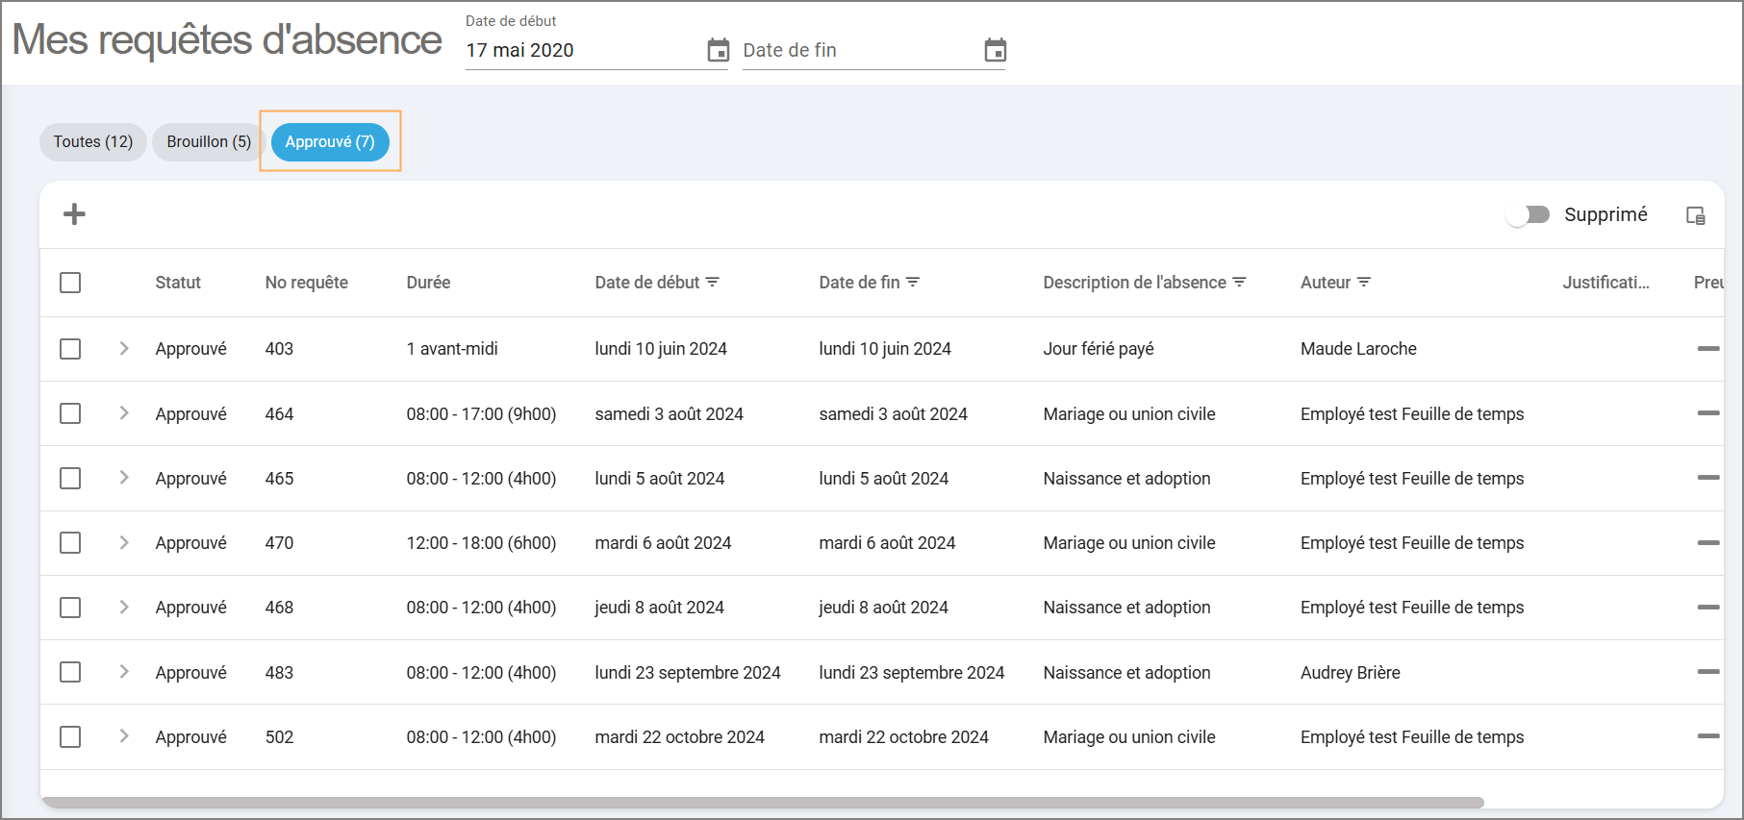This screenshot has height=820, width=1744.
Task: Show the Brouillon (5) requests
Action: coord(209,142)
